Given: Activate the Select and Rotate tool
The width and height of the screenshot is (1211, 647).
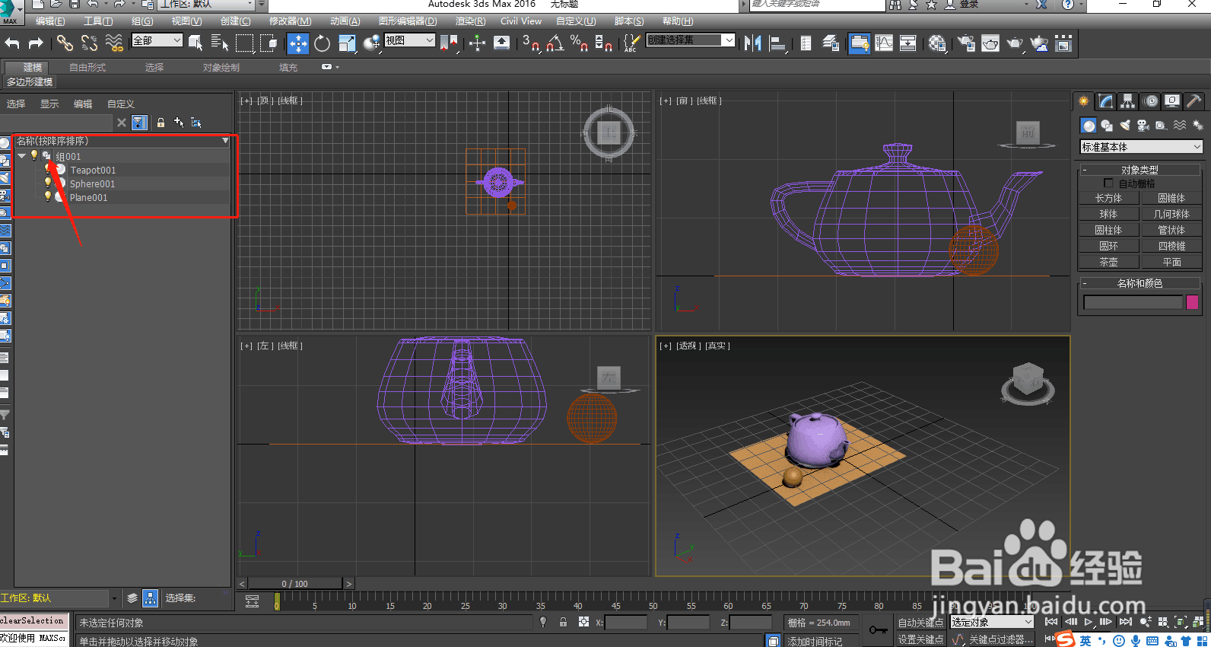Looking at the screenshot, I should [x=323, y=43].
